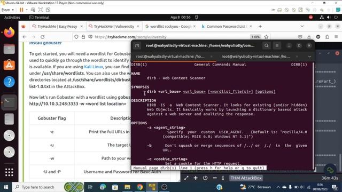Open tracking protection shield icon
Screen dimensions: 342x192
coord(76,37)
